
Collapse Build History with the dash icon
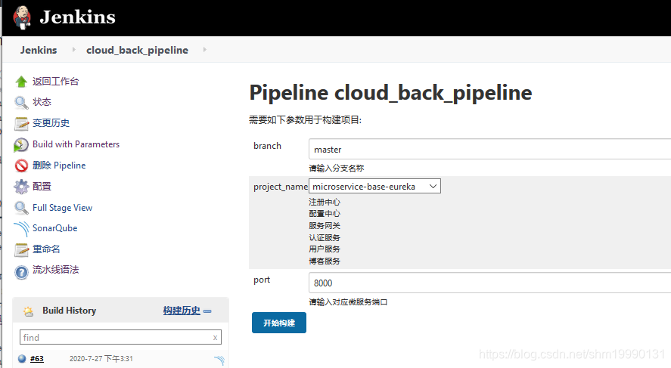(x=207, y=311)
